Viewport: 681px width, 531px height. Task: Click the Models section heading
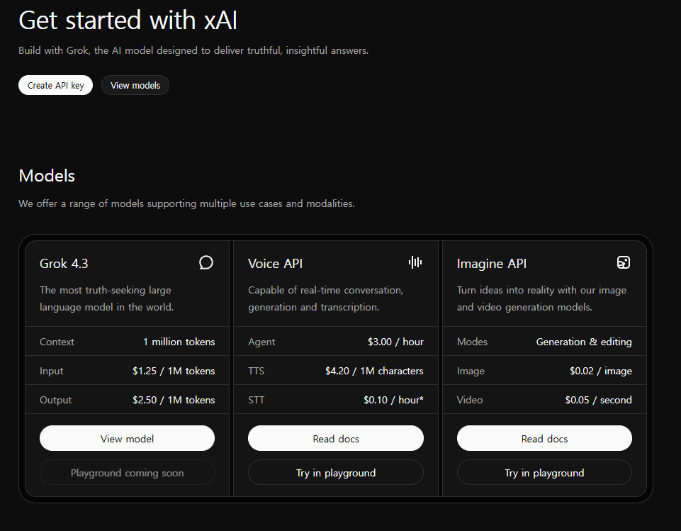(47, 176)
